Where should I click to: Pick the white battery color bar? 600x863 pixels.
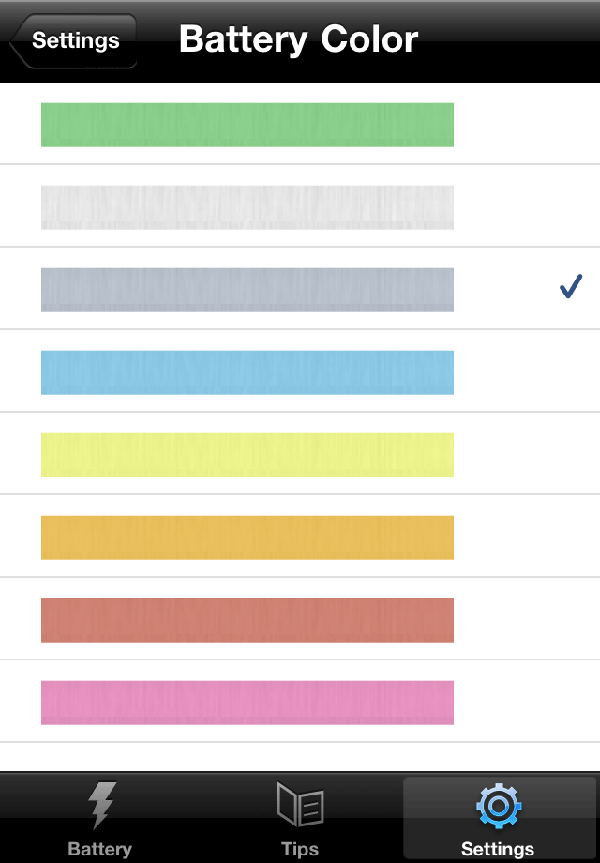247,207
